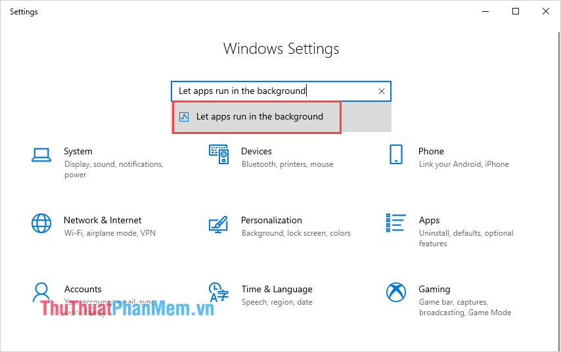Click inside the settings search field
This screenshot has width=561, height=352.
[x=281, y=91]
